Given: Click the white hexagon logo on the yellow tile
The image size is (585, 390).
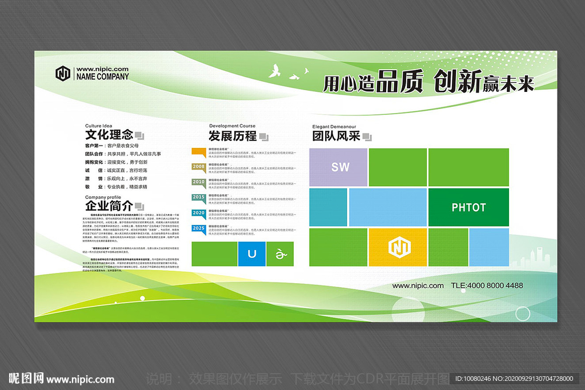Looking at the screenshot, I should (x=399, y=247).
